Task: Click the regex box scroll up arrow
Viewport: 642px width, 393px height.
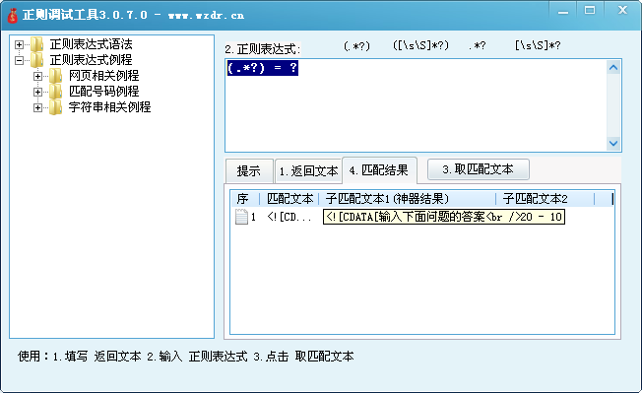Action: [x=612, y=68]
